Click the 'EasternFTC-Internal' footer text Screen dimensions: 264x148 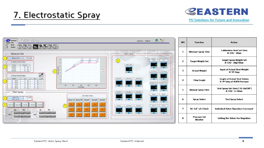(x=132, y=141)
